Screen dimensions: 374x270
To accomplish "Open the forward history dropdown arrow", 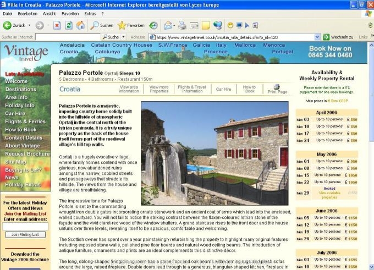I will 48,25.
